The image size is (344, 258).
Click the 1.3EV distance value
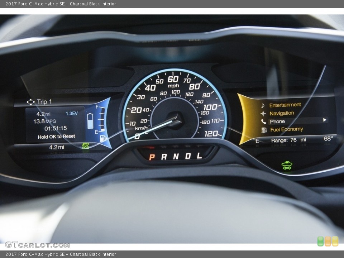click(x=72, y=114)
